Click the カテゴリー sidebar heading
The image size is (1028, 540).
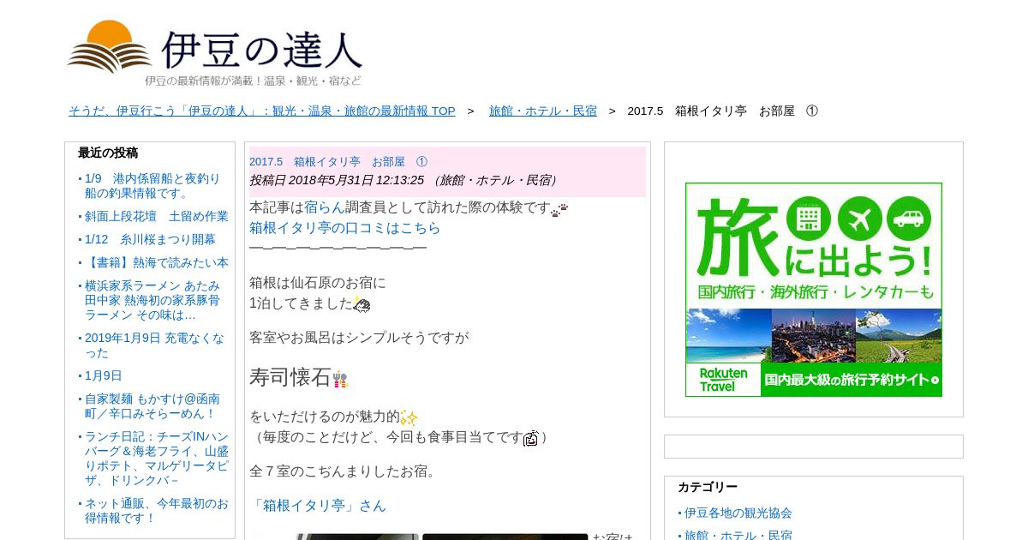click(708, 487)
